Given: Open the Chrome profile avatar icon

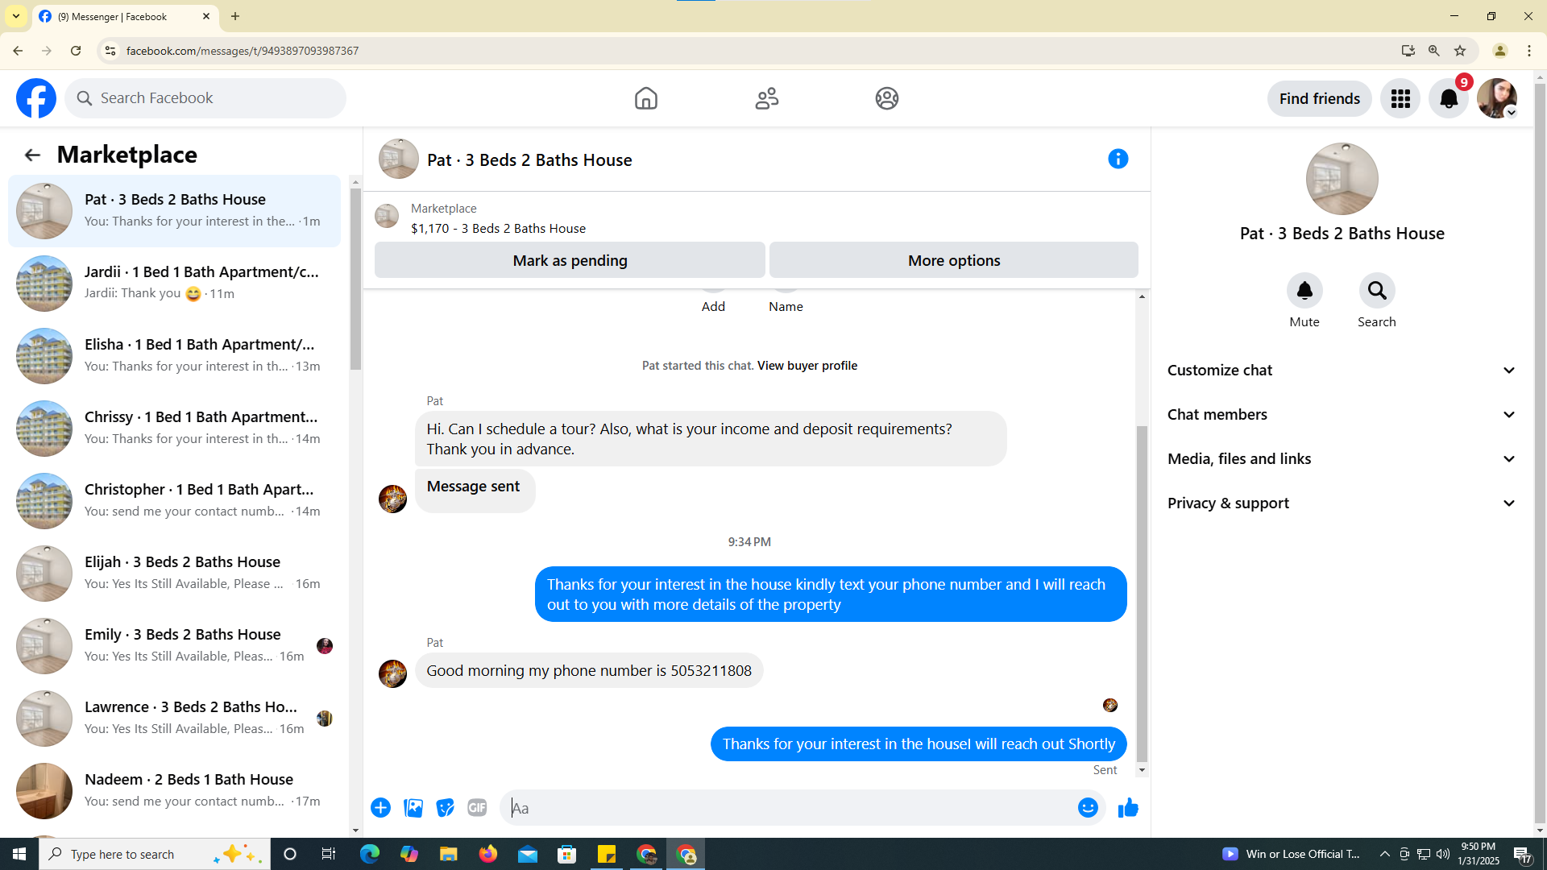Looking at the screenshot, I should tap(1499, 51).
